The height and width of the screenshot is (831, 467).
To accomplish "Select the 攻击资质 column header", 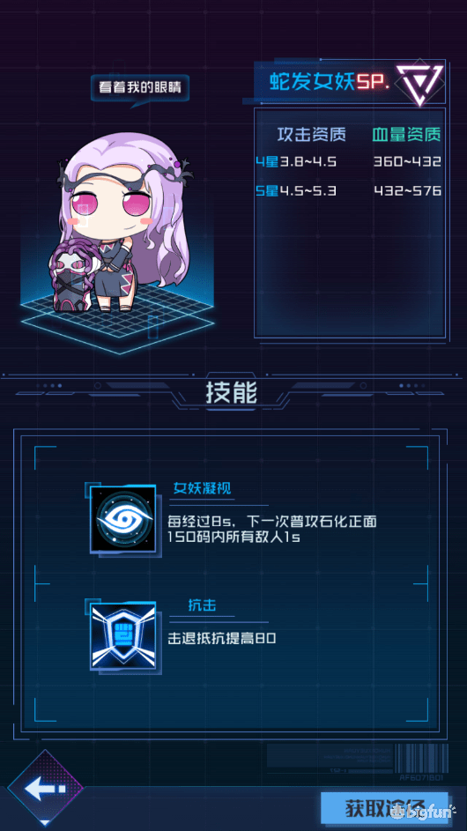I will (x=312, y=135).
